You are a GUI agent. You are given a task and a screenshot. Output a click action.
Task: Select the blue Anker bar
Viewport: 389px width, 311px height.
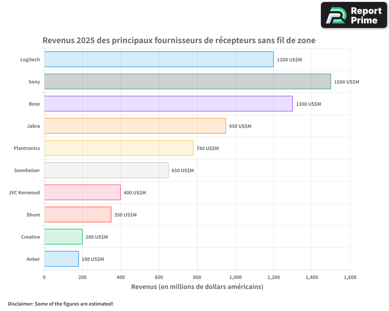tap(61, 259)
